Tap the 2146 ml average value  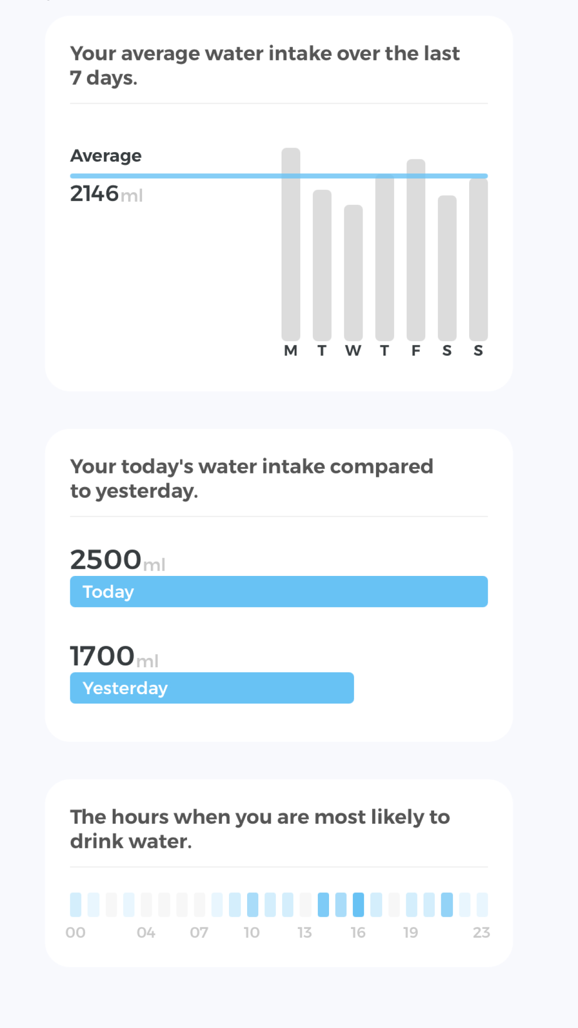tap(106, 194)
